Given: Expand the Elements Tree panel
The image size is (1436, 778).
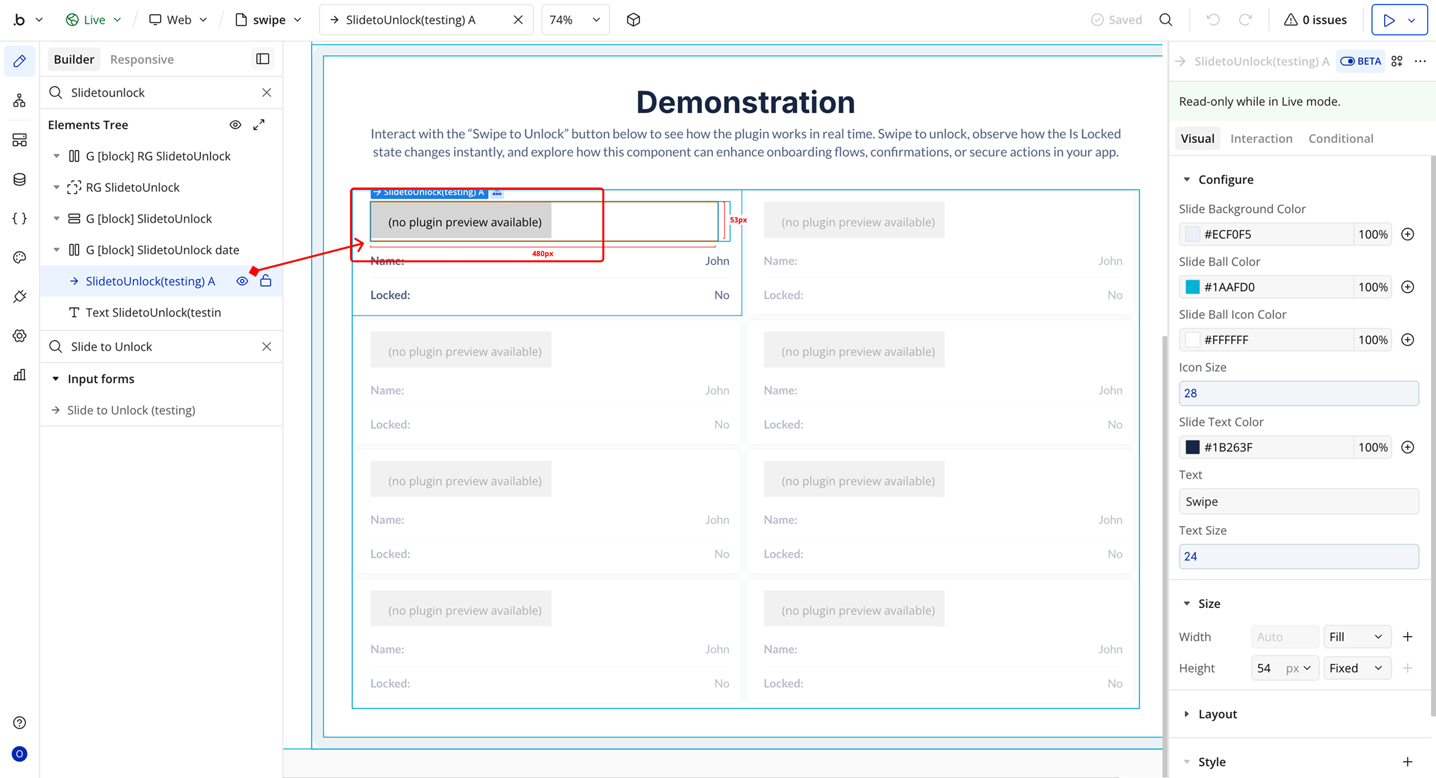Looking at the screenshot, I should pos(259,125).
